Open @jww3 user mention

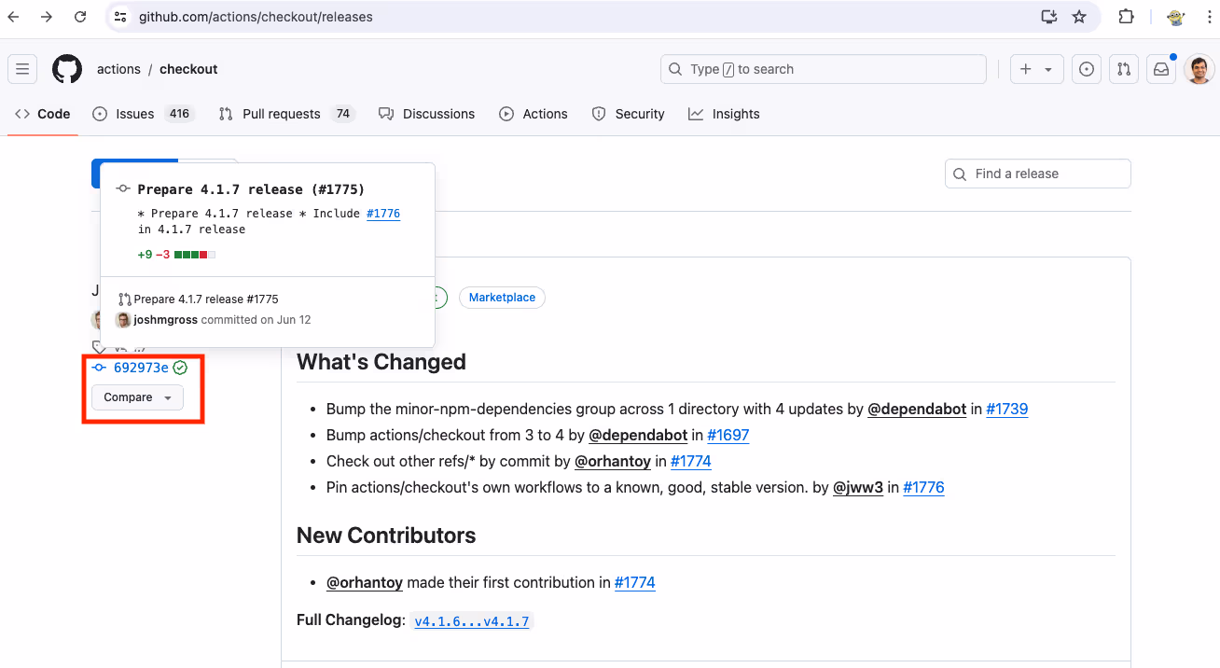pyautogui.click(x=858, y=487)
